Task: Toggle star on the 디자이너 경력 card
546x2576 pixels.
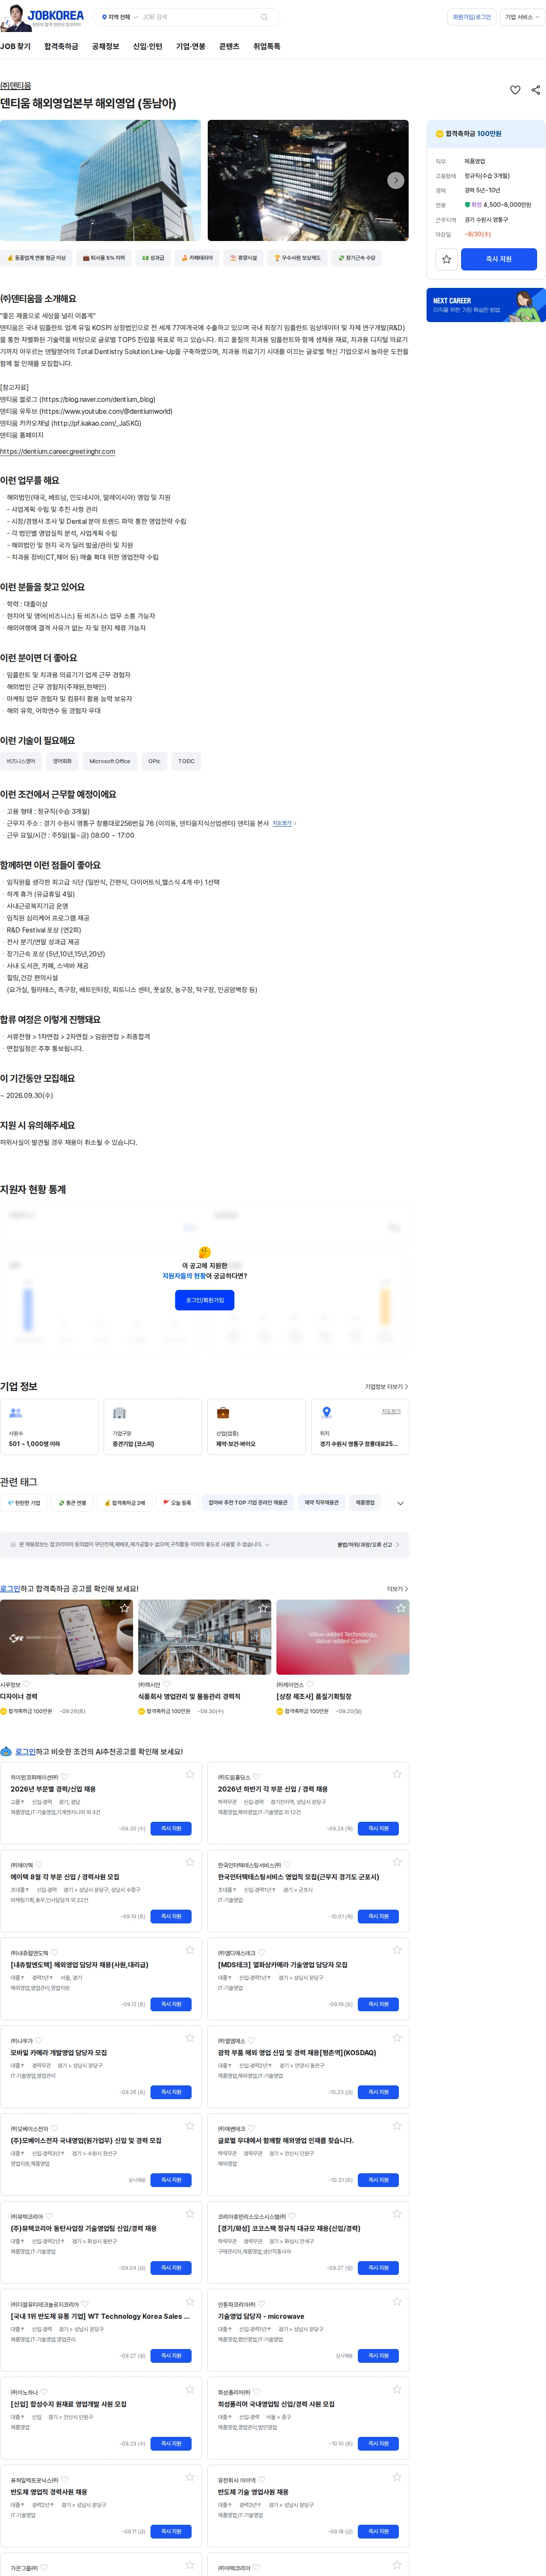Action: [124, 1608]
